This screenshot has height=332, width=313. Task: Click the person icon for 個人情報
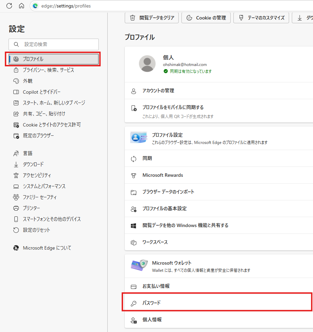(x=134, y=320)
